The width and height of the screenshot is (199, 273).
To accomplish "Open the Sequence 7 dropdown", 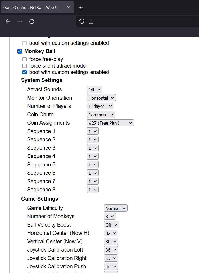I will pos(92,181).
